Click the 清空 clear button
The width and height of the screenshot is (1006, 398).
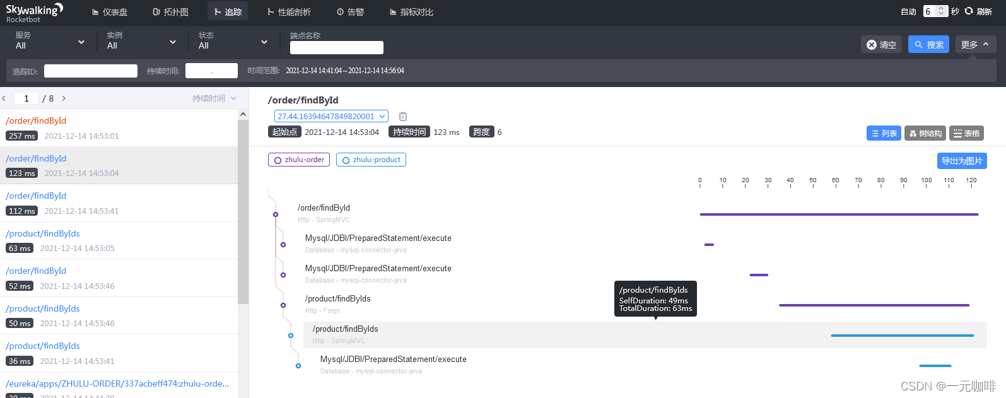click(882, 44)
